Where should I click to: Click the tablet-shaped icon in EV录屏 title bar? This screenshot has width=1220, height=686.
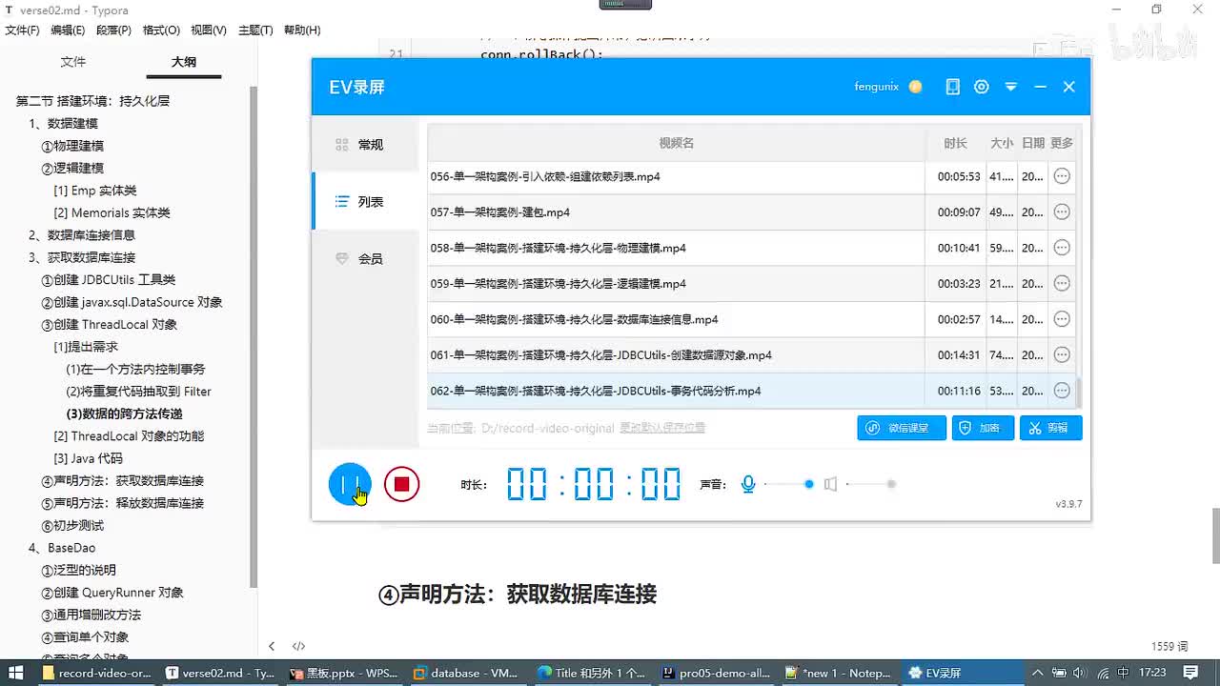point(952,87)
